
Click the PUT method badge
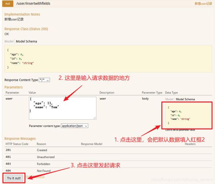click(x=8, y=4)
